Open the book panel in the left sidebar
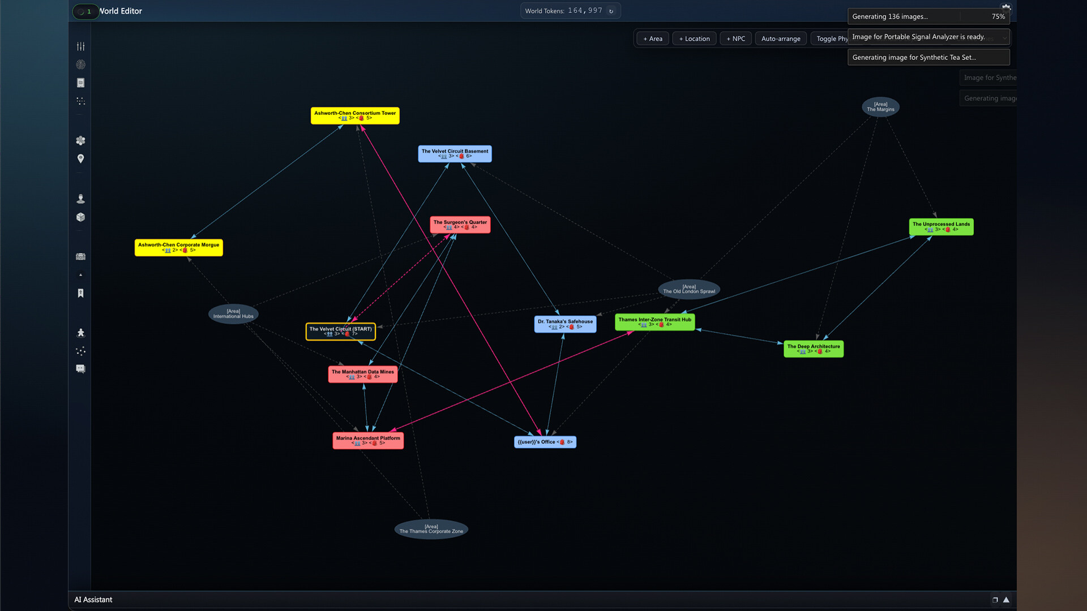This screenshot has height=611, width=1087. pos(80,83)
